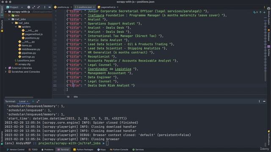Open the Python Console tool window

[119, 149]
